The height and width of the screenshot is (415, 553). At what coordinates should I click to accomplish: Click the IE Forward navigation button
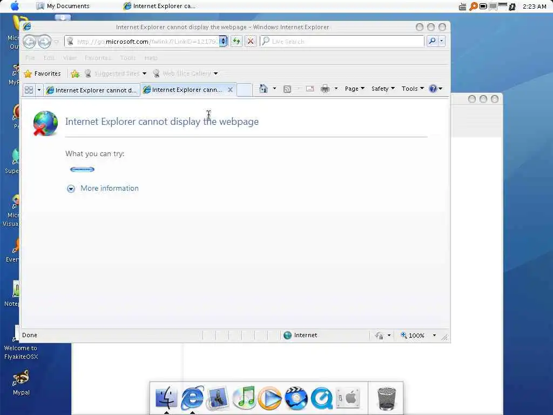click(x=44, y=42)
